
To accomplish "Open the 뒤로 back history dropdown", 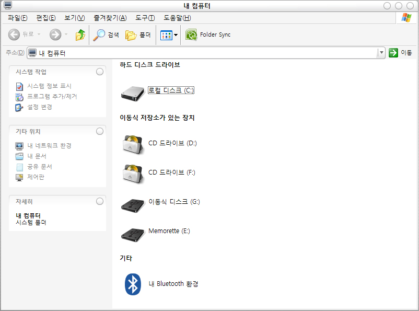I will 39,34.
